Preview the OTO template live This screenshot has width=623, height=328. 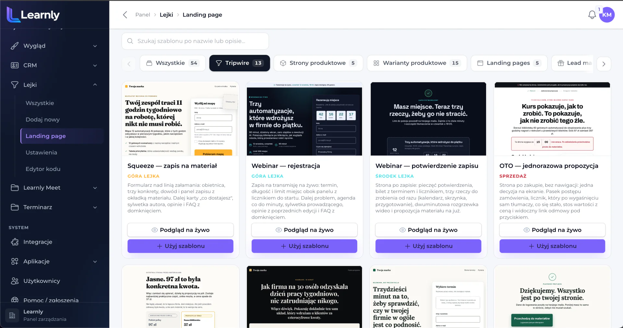[552, 230]
